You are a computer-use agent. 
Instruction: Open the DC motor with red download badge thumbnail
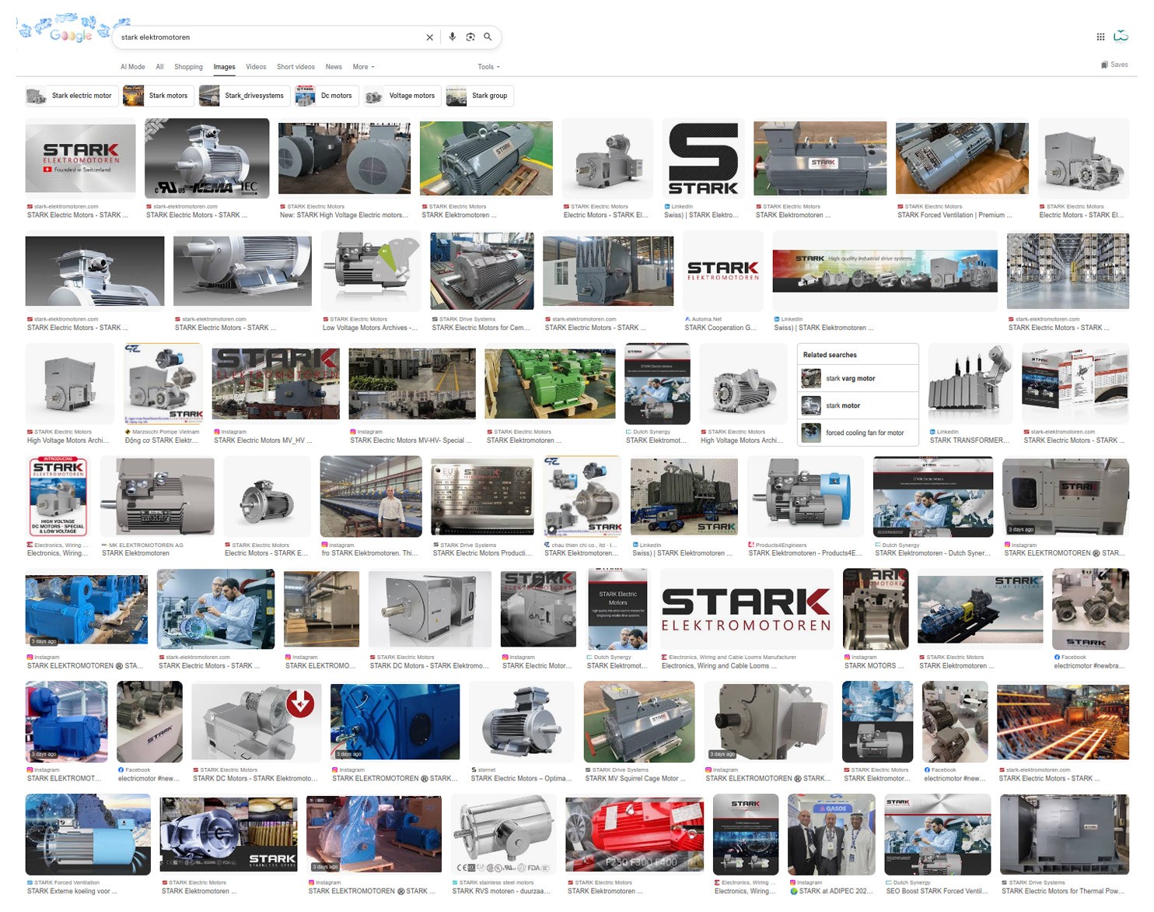click(256, 722)
